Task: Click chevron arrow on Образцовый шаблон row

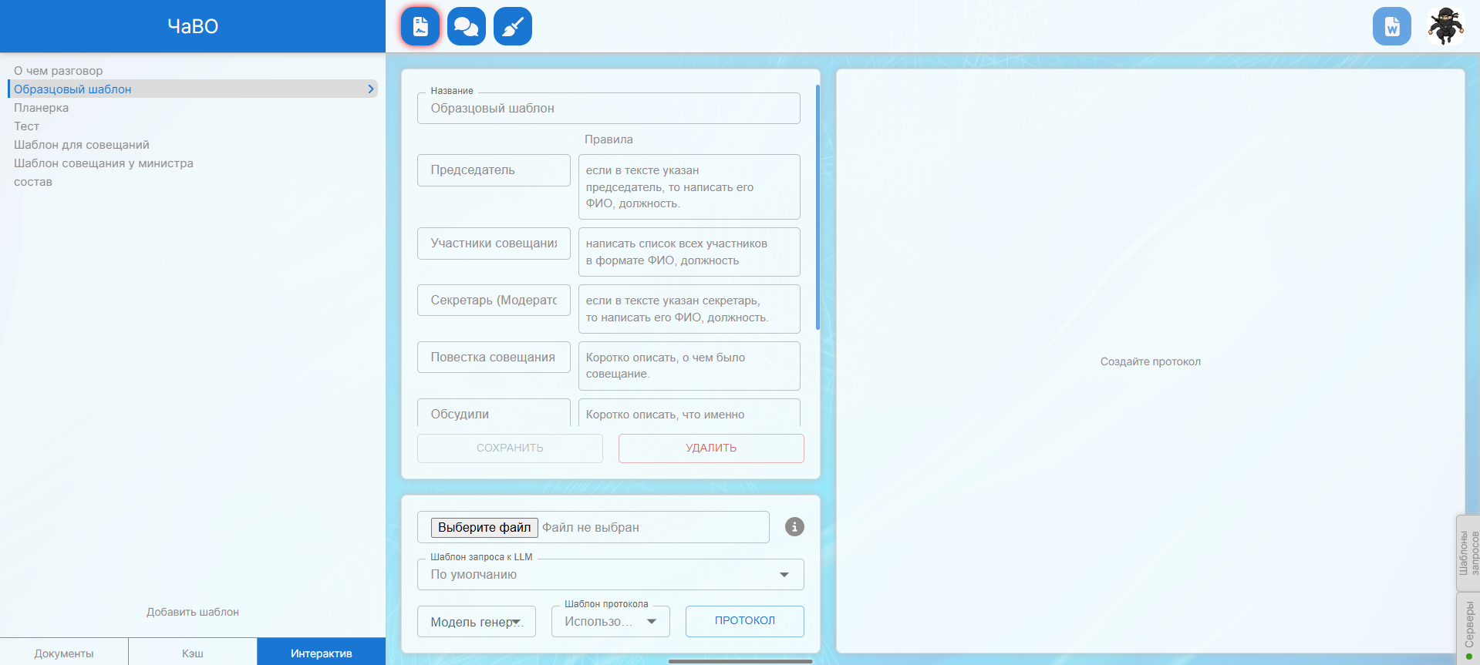Action: pos(371,89)
